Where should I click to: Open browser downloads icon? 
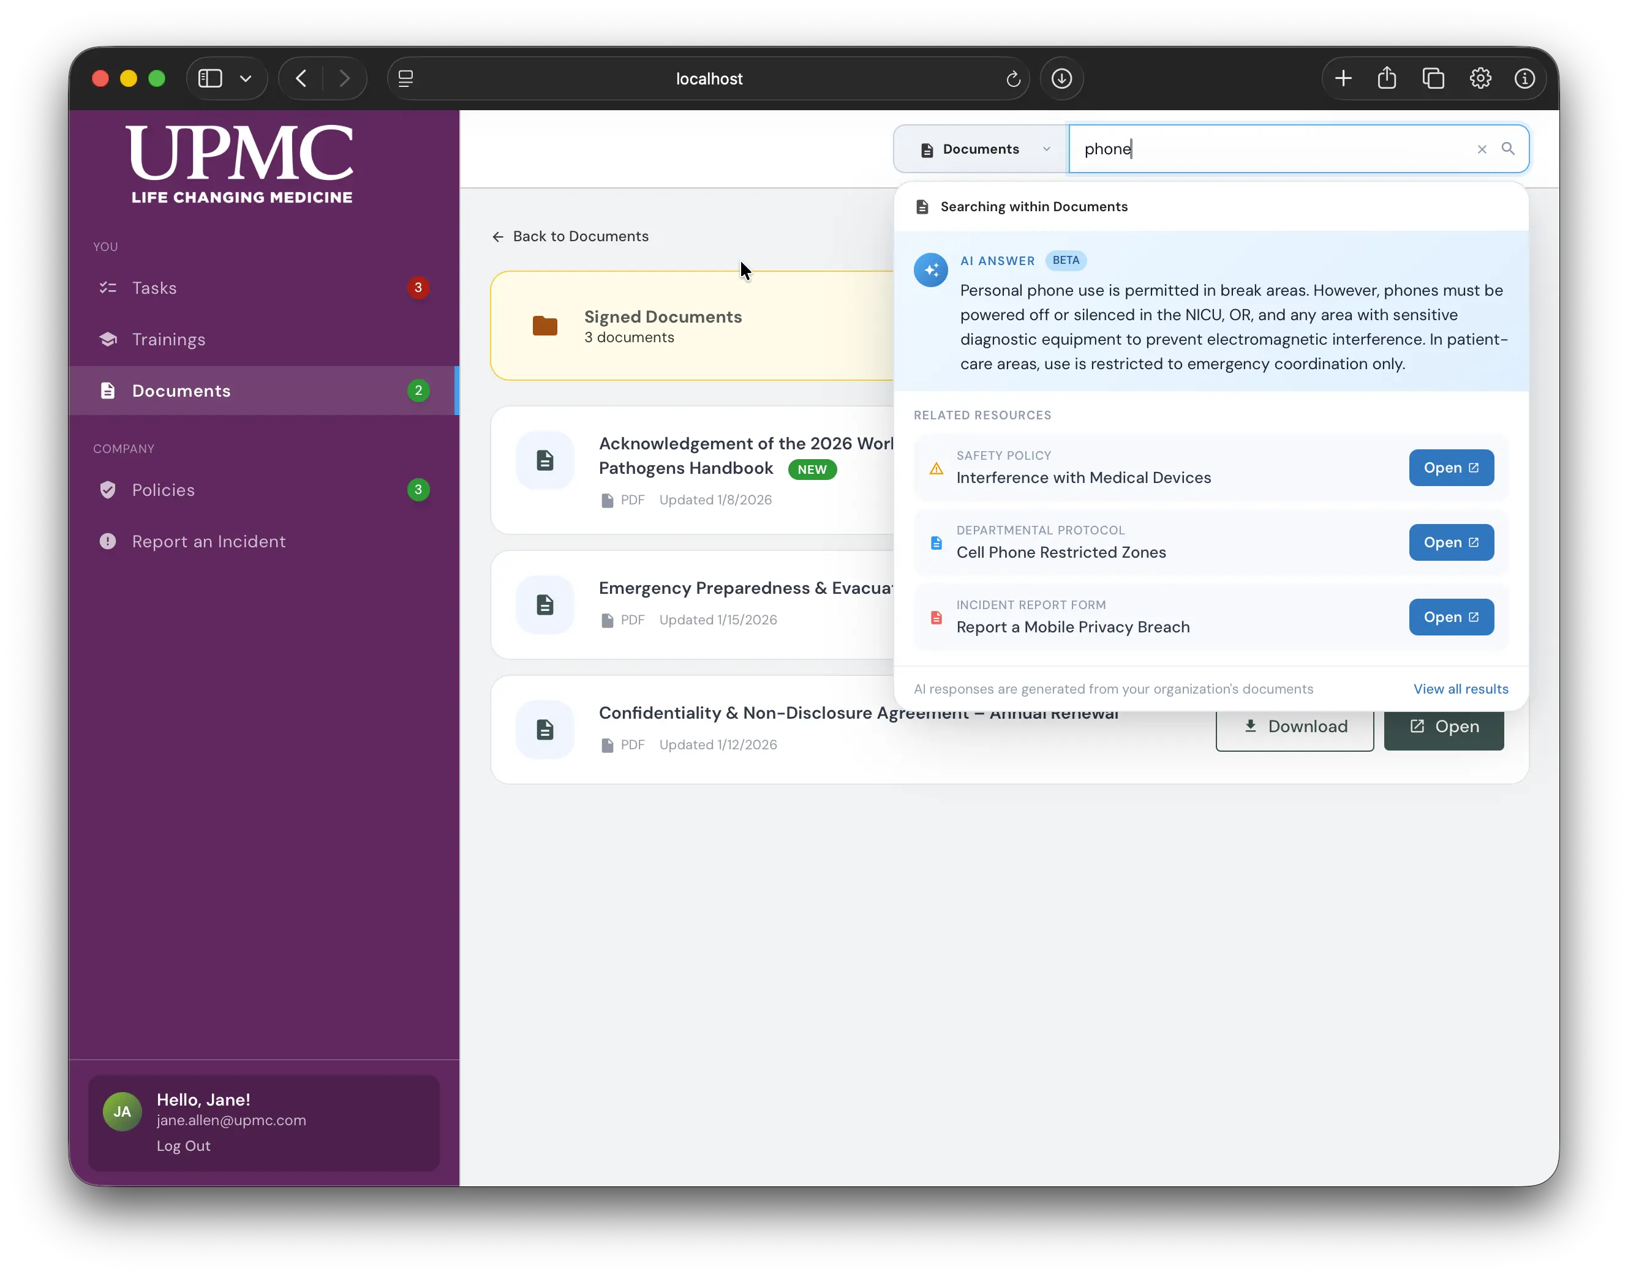1061,78
